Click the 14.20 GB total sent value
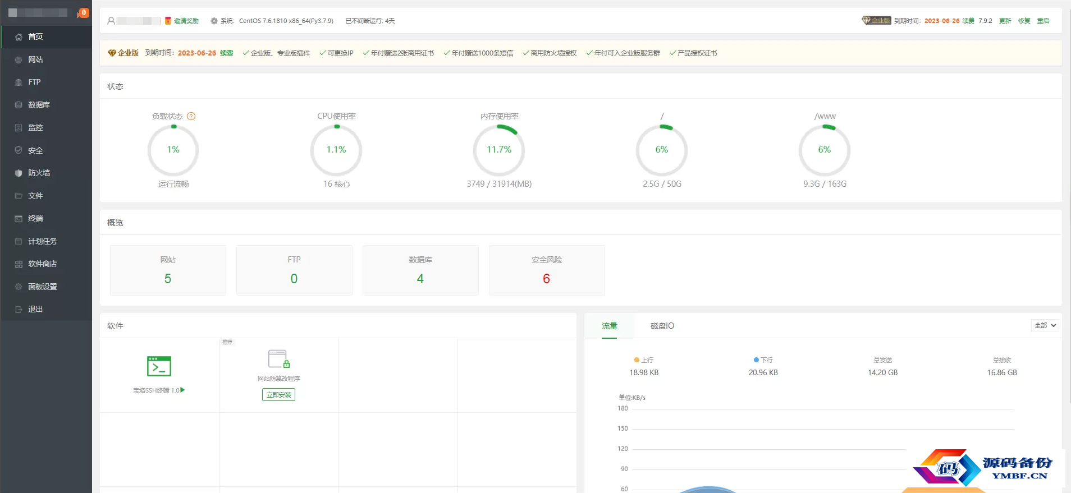This screenshot has width=1071, height=493. (883, 372)
